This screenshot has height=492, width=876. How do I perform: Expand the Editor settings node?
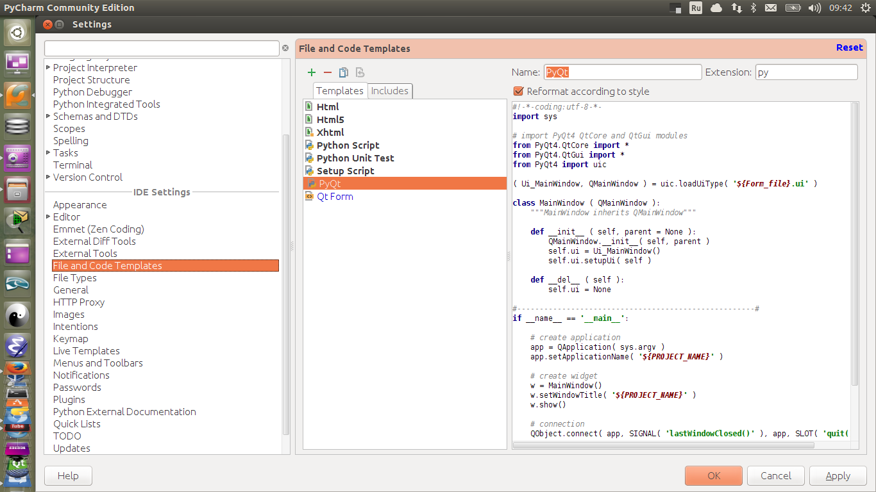coord(48,217)
